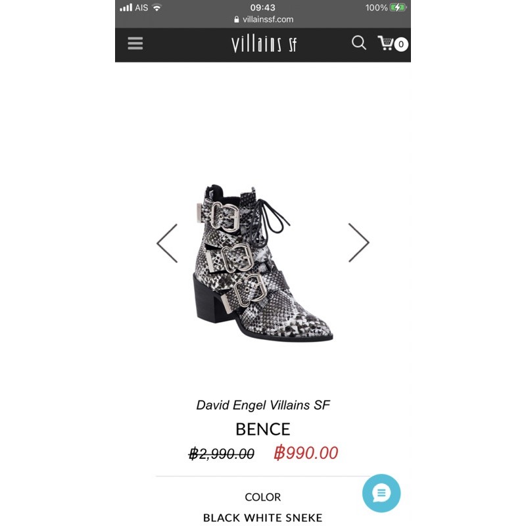
Task: Tap the cellular signal bars
Action: point(126,7)
